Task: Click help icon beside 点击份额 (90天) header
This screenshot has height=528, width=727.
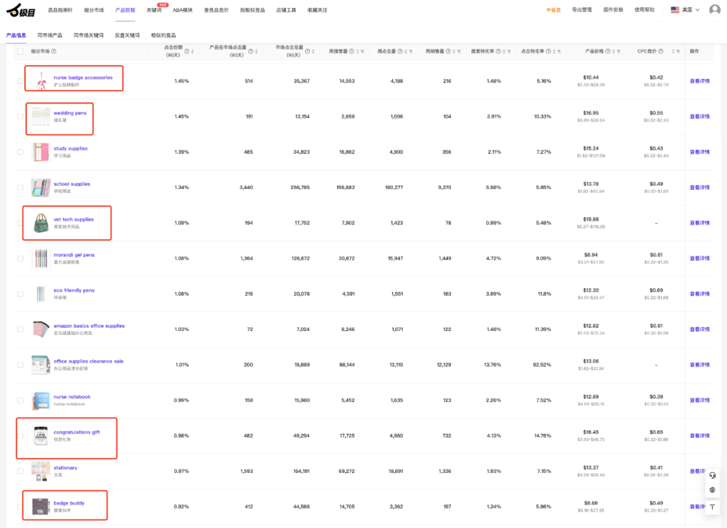Action: tap(187, 51)
